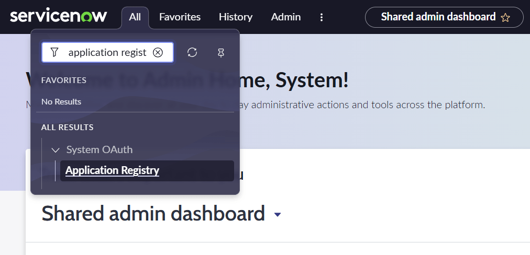
Task: Focus the navigator filter input field
Action: point(107,52)
